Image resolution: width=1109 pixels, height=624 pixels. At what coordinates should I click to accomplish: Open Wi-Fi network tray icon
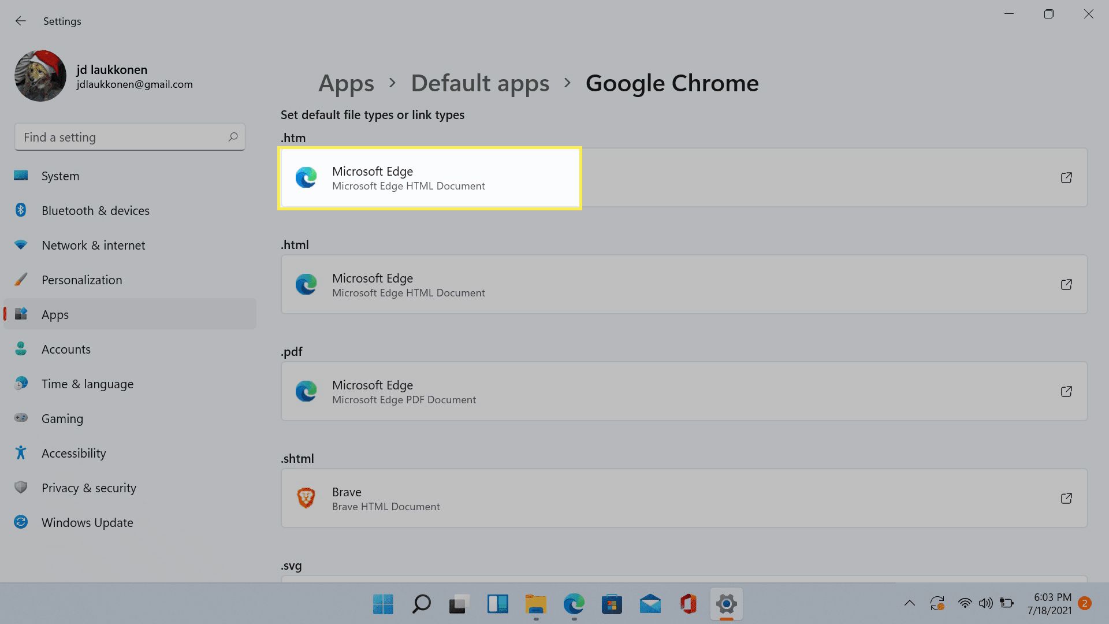(965, 604)
